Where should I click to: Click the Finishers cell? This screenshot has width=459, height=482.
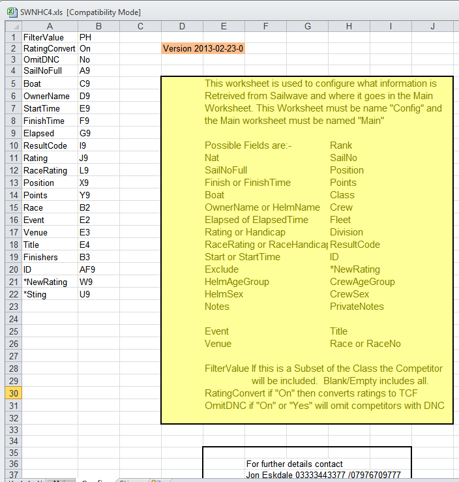coord(50,257)
